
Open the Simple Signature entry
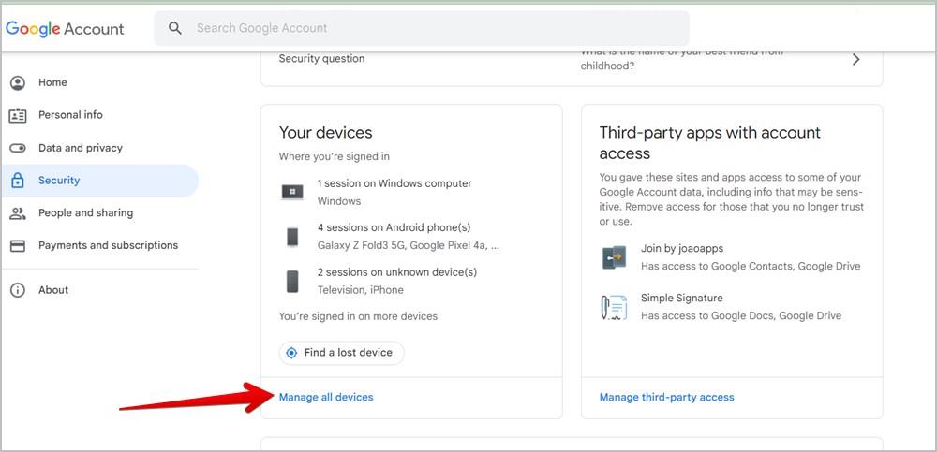pyautogui.click(x=732, y=307)
